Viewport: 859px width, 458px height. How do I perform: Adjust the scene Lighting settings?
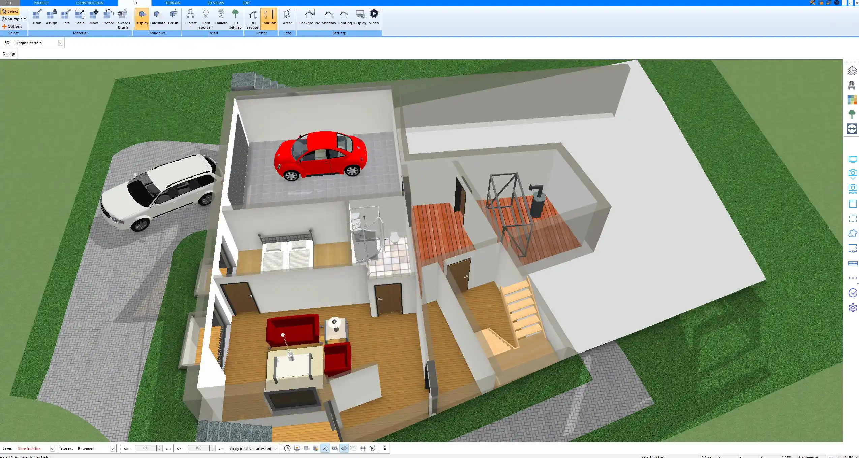pos(344,17)
